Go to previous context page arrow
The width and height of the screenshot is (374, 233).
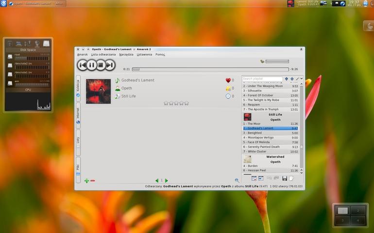click(x=157, y=181)
